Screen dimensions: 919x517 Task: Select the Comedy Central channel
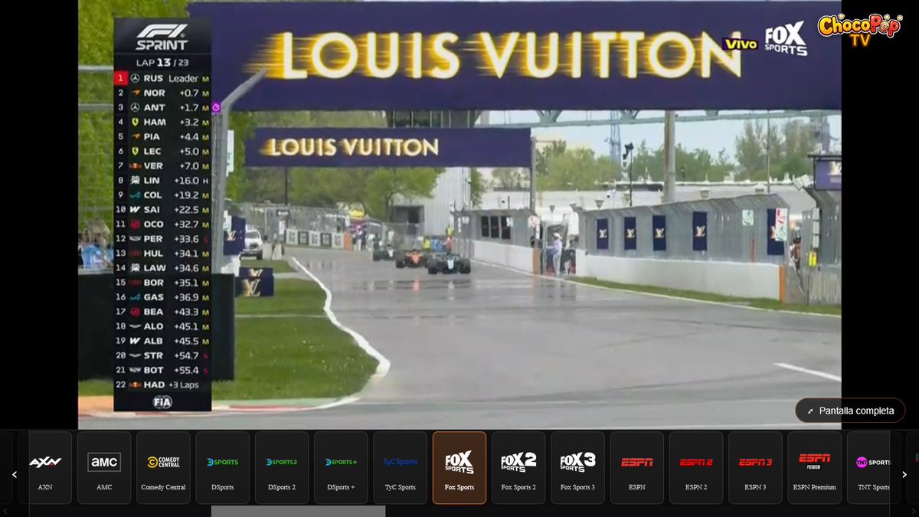coord(163,467)
